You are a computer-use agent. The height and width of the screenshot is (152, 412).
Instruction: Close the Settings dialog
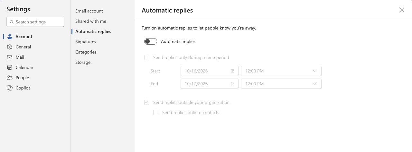tap(402, 10)
